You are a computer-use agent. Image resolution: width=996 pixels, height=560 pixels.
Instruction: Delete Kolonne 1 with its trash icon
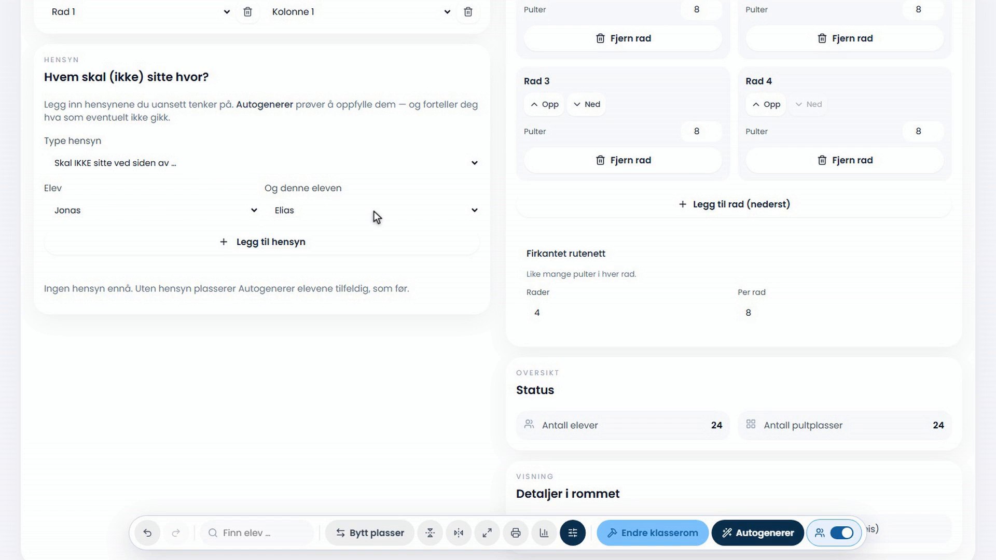pyautogui.click(x=468, y=11)
